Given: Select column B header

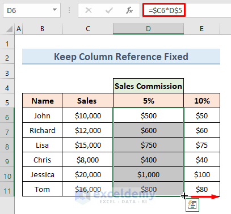Looking at the screenshot, I should click(x=42, y=29).
